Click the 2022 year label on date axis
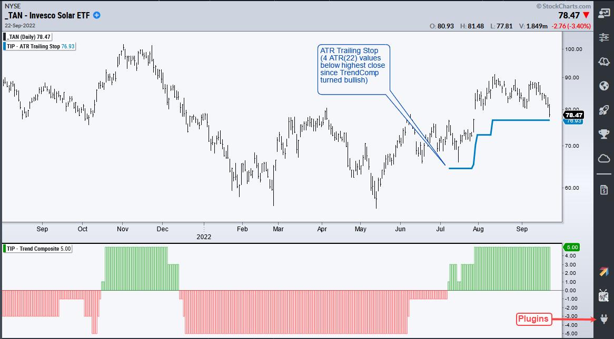Viewport: 614px width, 339px height. coord(204,237)
